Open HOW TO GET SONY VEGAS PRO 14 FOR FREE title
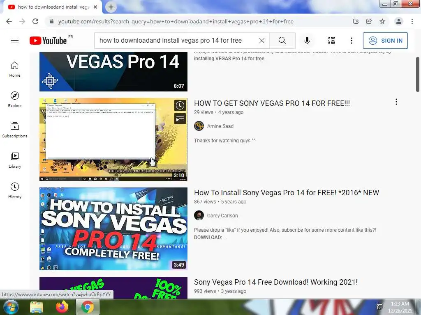Image resolution: width=421 pixels, height=315 pixels. click(272, 103)
